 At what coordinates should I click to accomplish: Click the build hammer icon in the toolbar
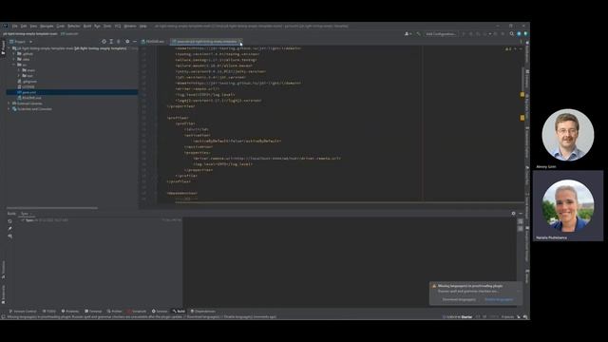coord(418,34)
